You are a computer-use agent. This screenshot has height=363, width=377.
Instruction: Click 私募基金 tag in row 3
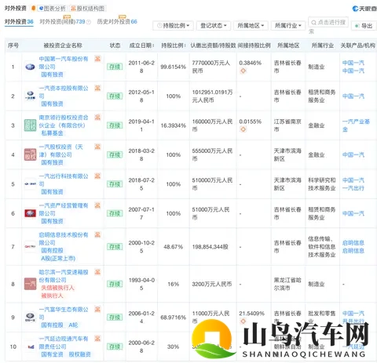[52, 133]
